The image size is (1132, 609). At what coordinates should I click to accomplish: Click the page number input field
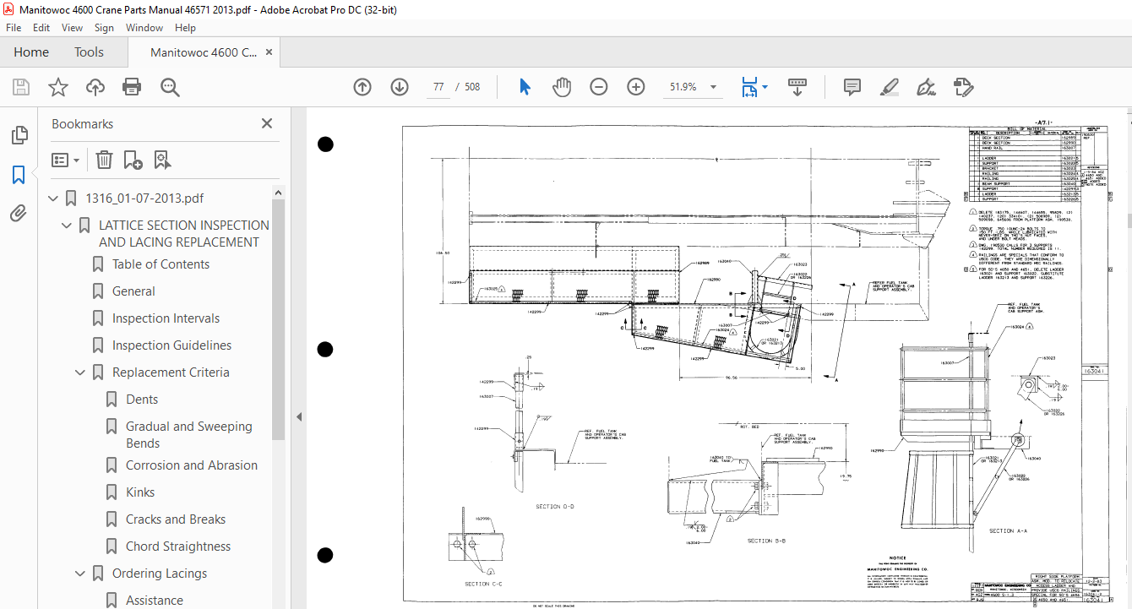point(438,87)
